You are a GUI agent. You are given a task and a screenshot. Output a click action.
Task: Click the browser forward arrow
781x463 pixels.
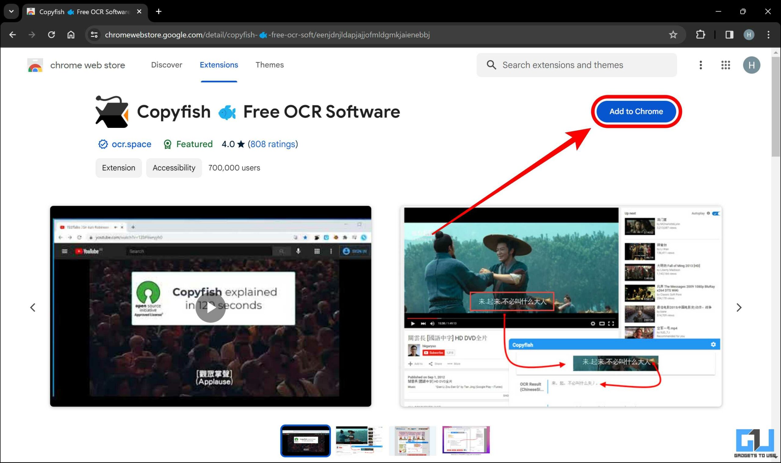pyautogui.click(x=32, y=34)
